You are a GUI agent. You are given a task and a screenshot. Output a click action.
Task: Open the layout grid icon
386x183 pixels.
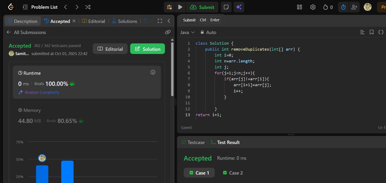point(299,7)
